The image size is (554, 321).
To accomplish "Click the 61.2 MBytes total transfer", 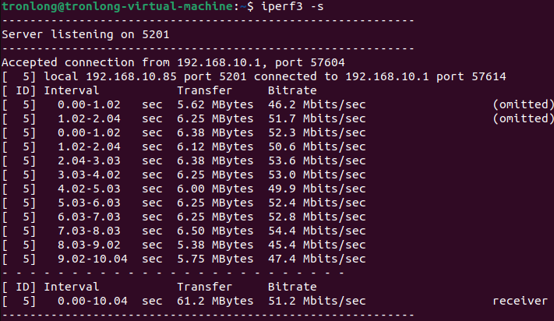I will pyautogui.click(x=215, y=301).
